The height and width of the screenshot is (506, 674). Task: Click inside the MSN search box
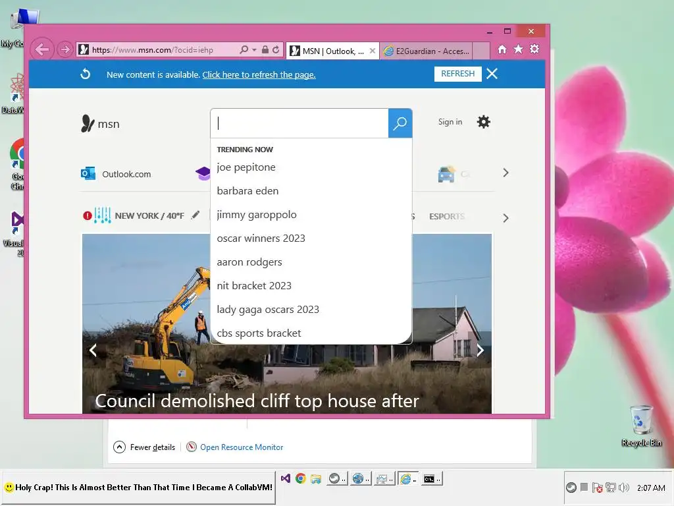pyautogui.click(x=299, y=123)
